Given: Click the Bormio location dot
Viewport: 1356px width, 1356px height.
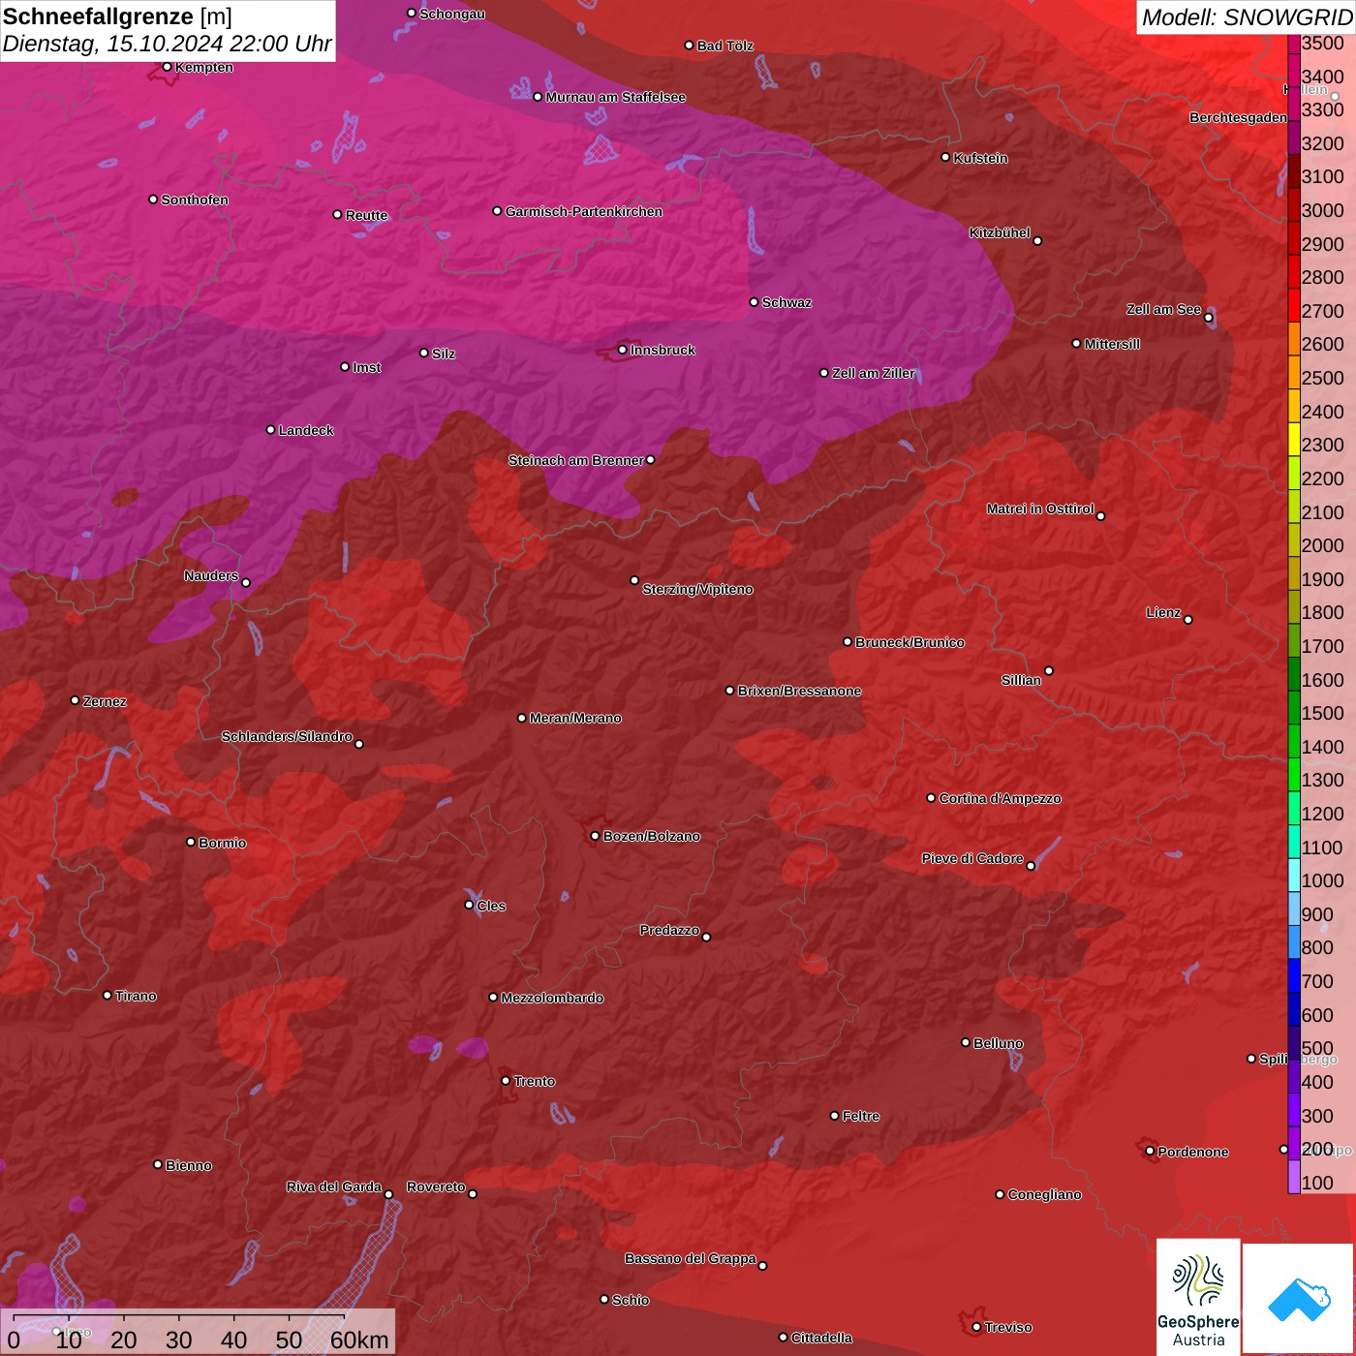Looking at the screenshot, I should click(191, 842).
